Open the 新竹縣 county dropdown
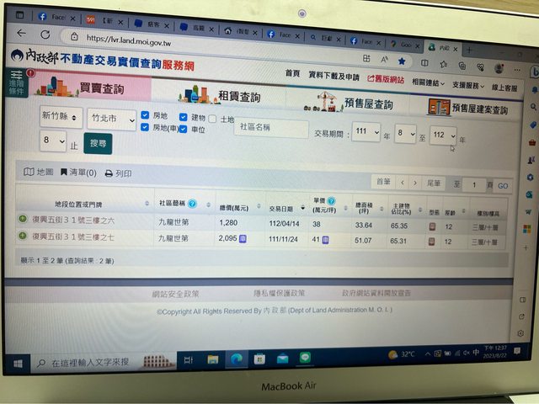 (61, 117)
